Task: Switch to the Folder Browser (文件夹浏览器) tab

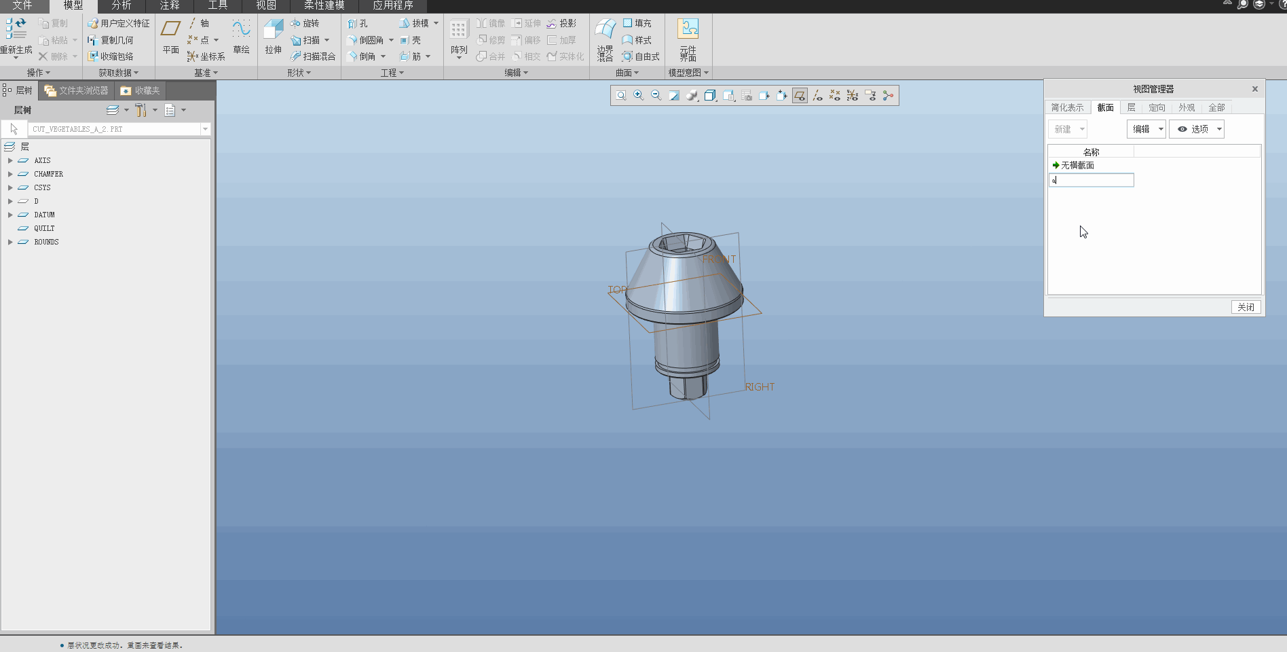Action: [77, 90]
